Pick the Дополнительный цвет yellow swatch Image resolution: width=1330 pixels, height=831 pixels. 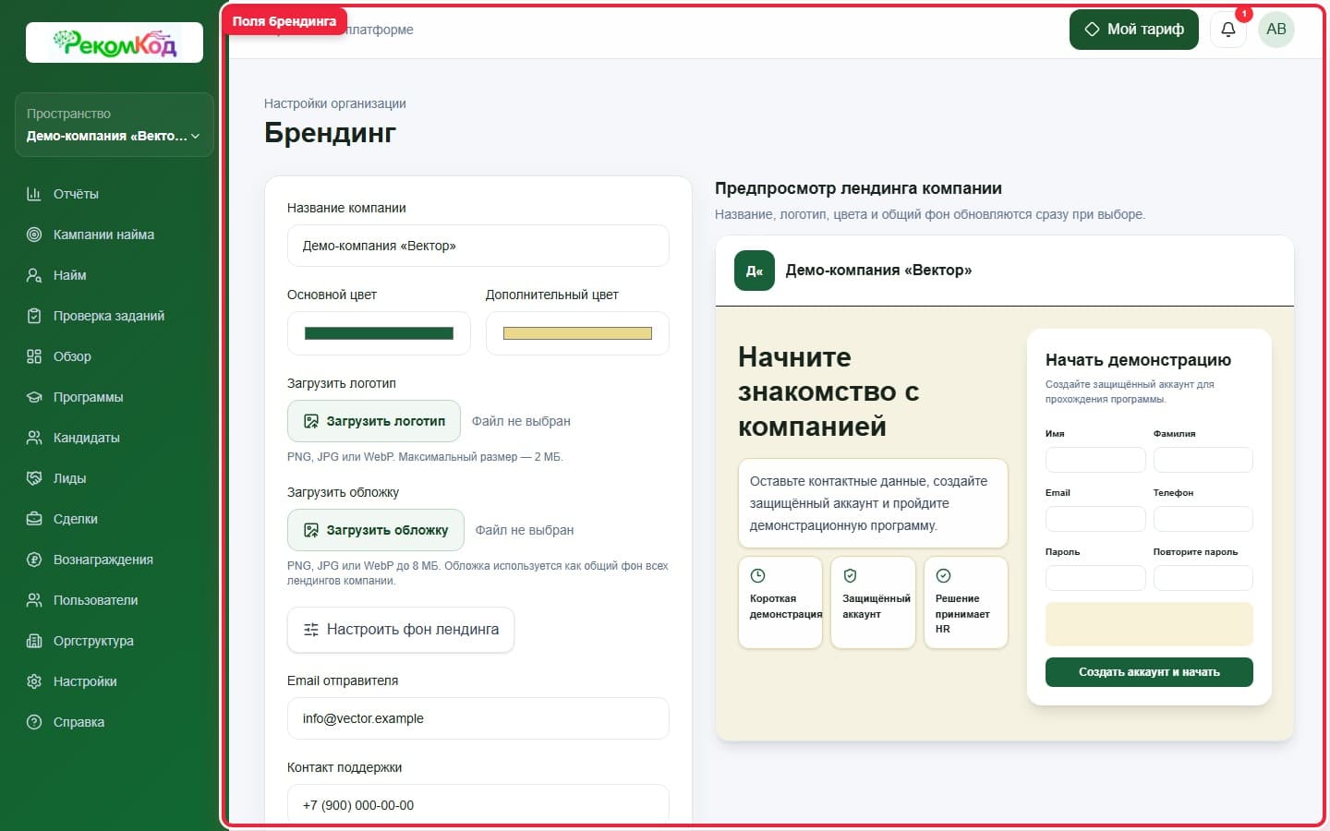(x=577, y=333)
